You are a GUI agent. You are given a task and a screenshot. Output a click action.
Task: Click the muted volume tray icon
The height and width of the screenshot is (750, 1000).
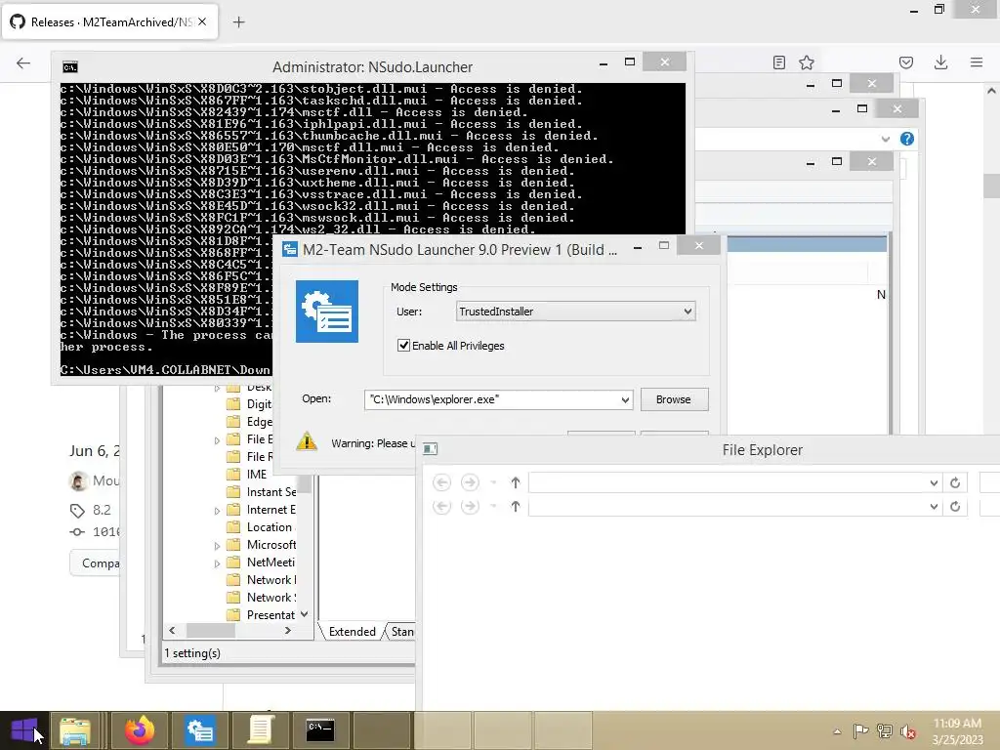point(908,731)
